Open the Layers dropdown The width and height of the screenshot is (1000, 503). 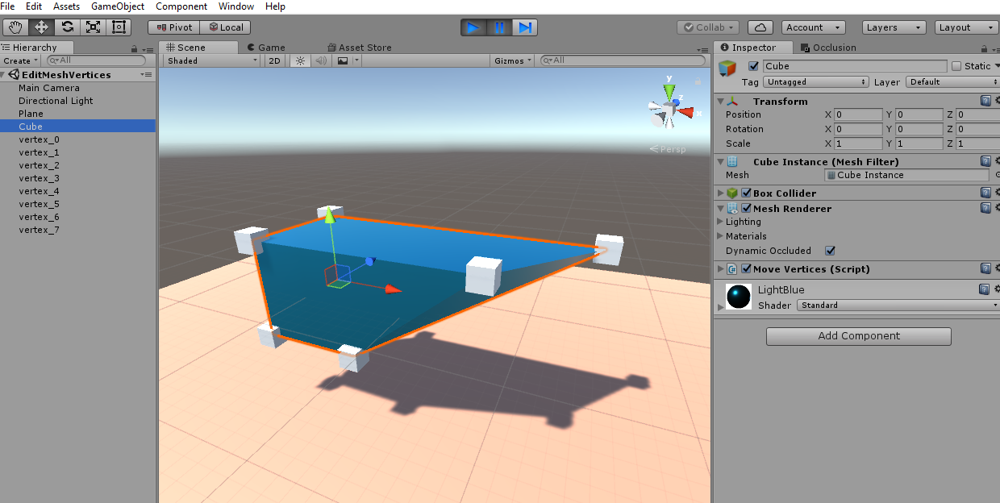pyautogui.click(x=893, y=27)
